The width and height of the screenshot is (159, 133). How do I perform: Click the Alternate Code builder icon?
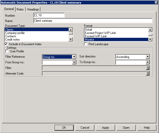(x=148, y=74)
